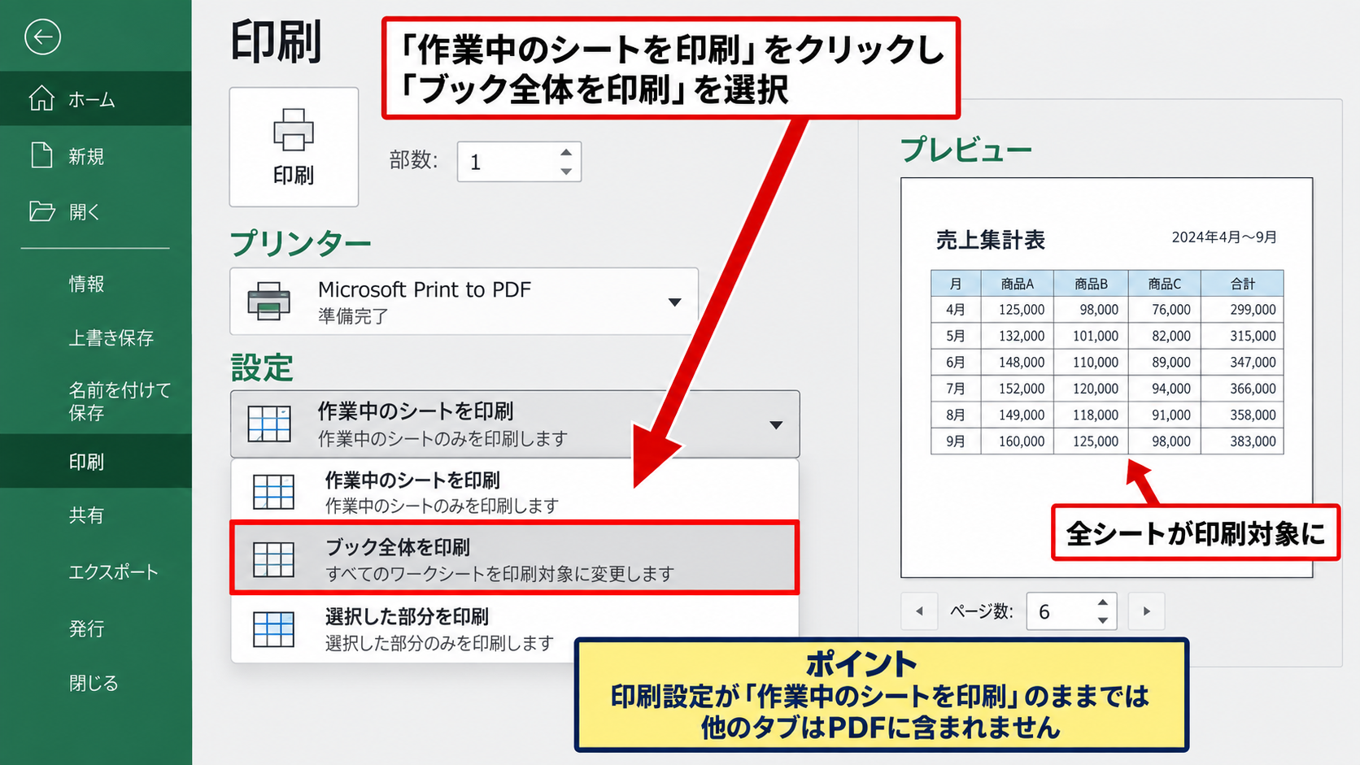
Task: Expand the 作業中のシートを印刷 settings dropdown
Action: (x=776, y=424)
